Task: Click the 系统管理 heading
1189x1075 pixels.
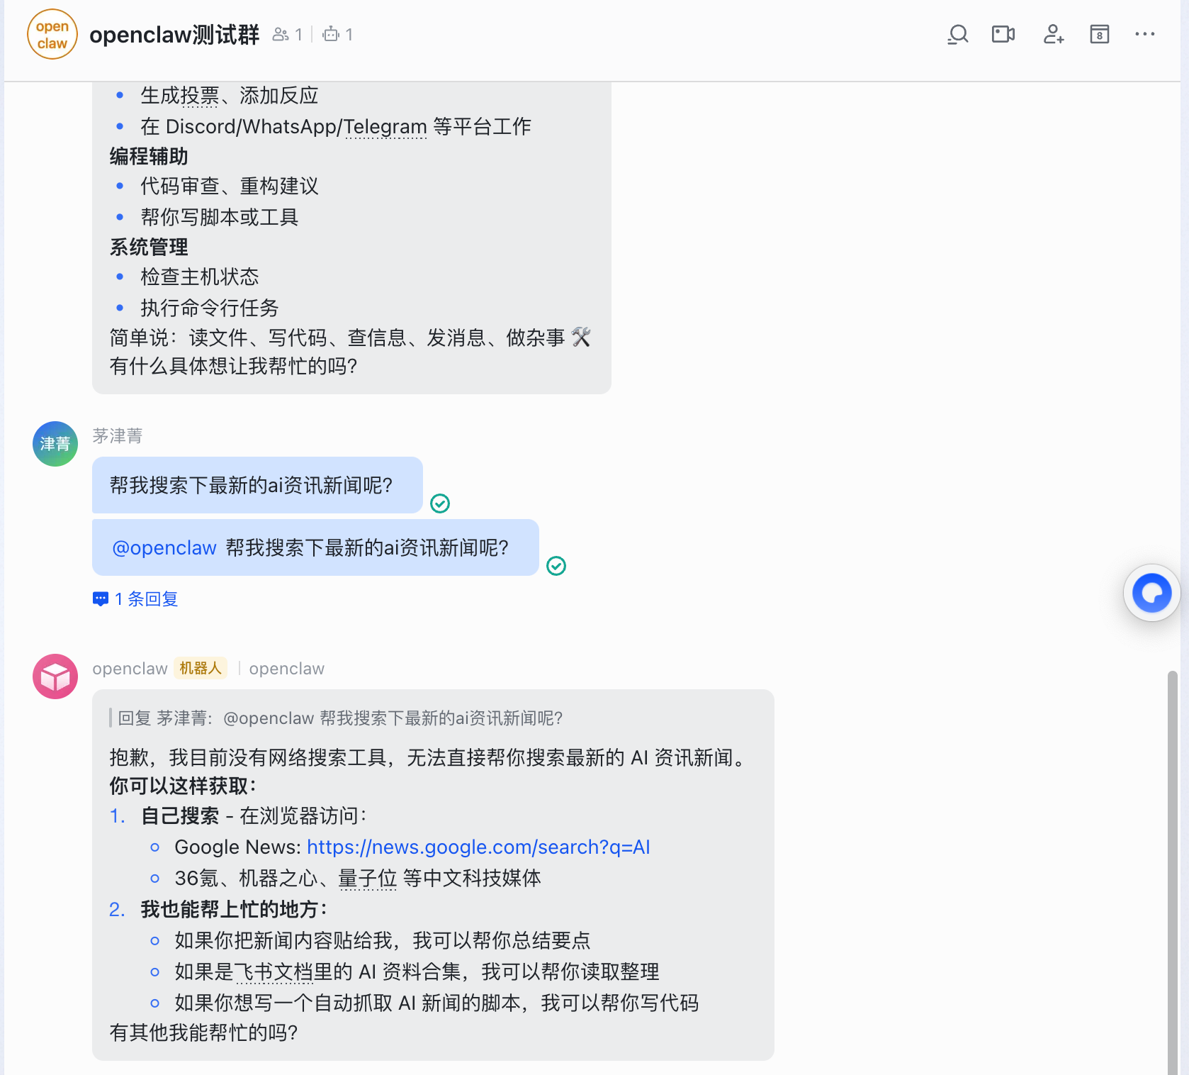Action: coord(149,247)
